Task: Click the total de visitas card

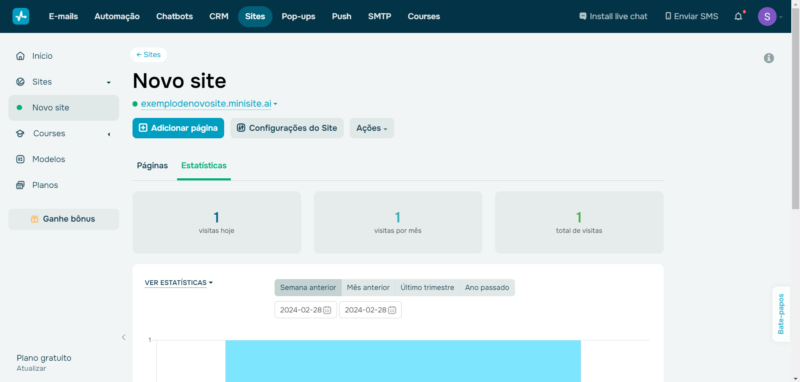Action: click(x=579, y=222)
